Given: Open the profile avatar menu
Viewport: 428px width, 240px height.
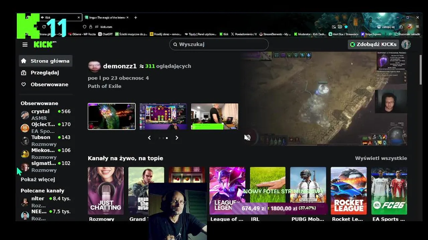Looking at the screenshot, I should point(406,44).
